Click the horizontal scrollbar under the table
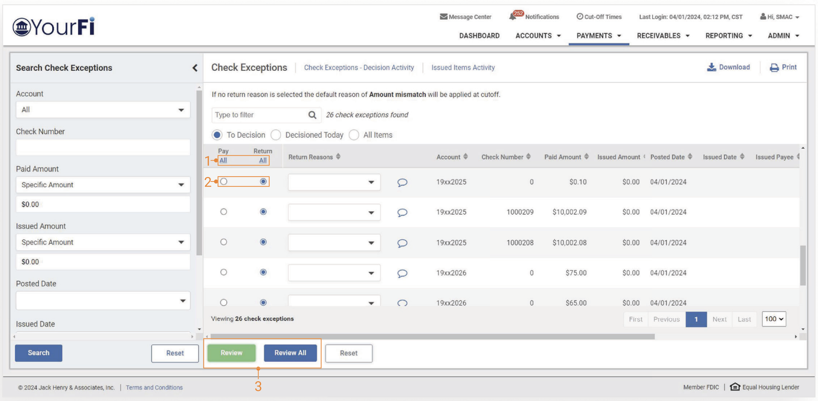 click(432, 337)
